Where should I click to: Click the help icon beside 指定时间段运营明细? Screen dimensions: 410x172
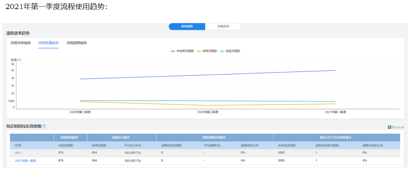coord(44,126)
